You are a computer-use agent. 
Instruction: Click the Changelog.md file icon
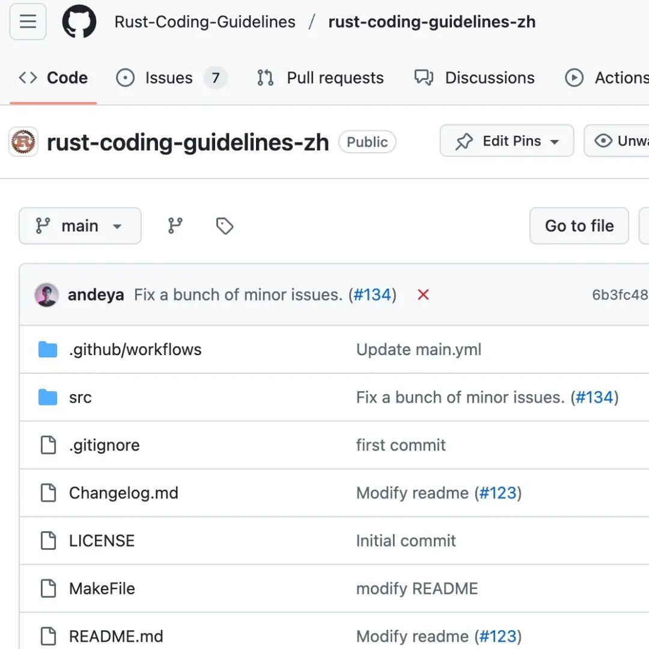click(x=48, y=493)
